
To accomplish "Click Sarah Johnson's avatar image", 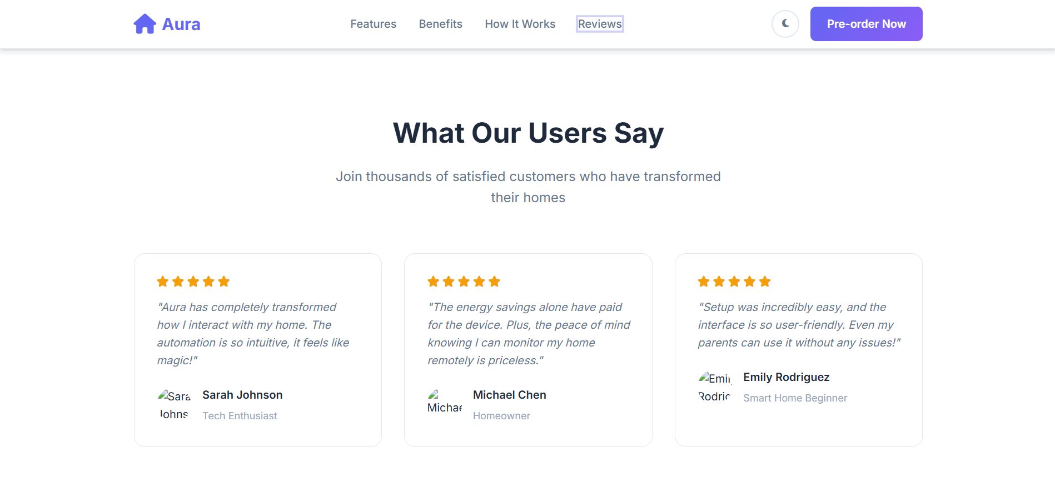I will 174,405.
